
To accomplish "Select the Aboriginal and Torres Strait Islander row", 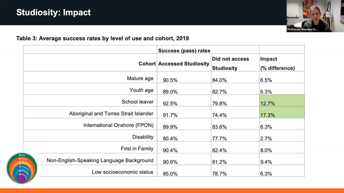I will [111, 114].
